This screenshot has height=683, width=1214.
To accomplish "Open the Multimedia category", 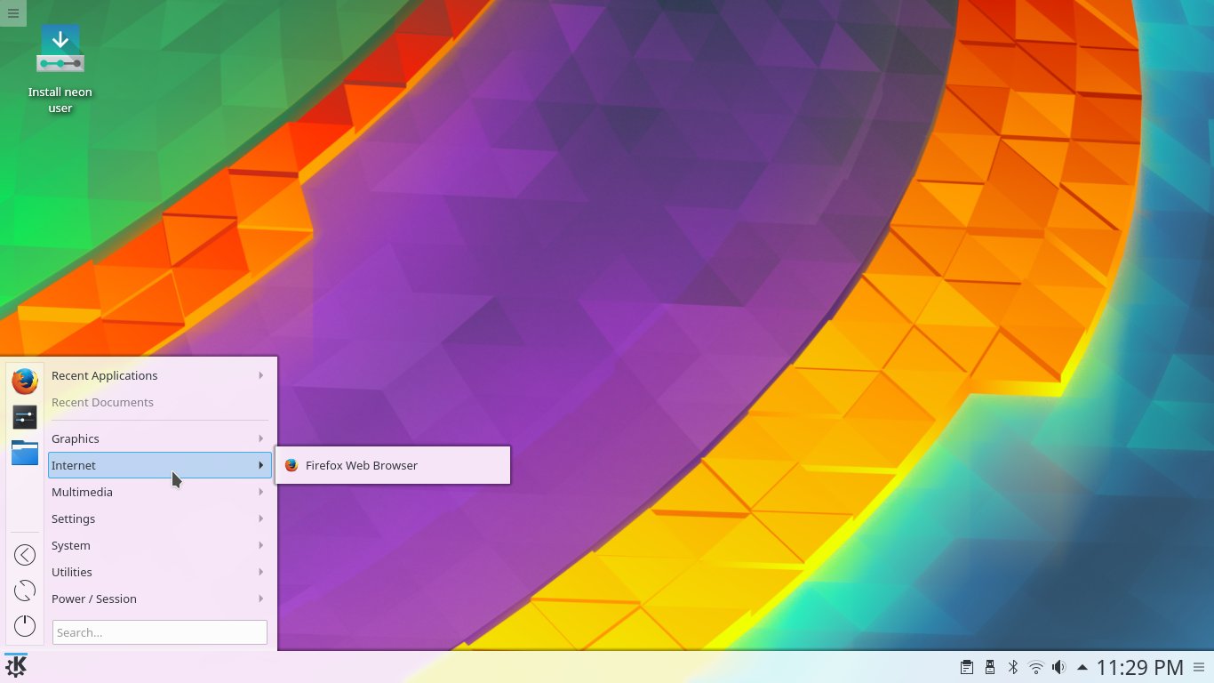I will click(160, 492).
